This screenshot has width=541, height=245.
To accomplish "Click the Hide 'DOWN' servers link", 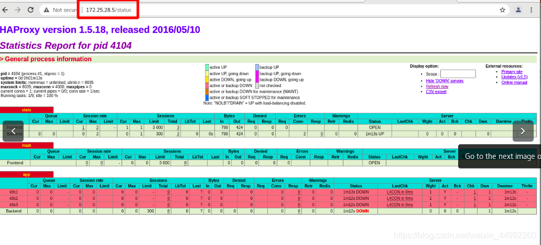I will tap(445, 81).
